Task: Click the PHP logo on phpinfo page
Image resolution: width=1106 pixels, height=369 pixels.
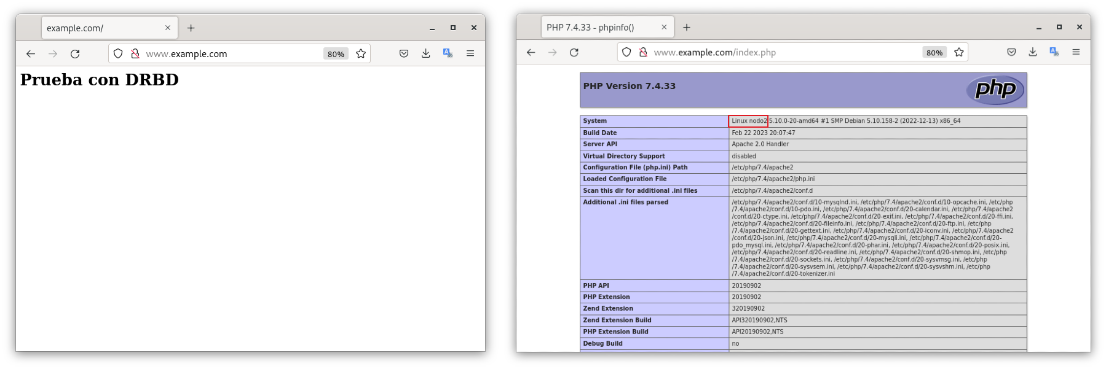Action: pyautogui.click(x=995, y=90)
